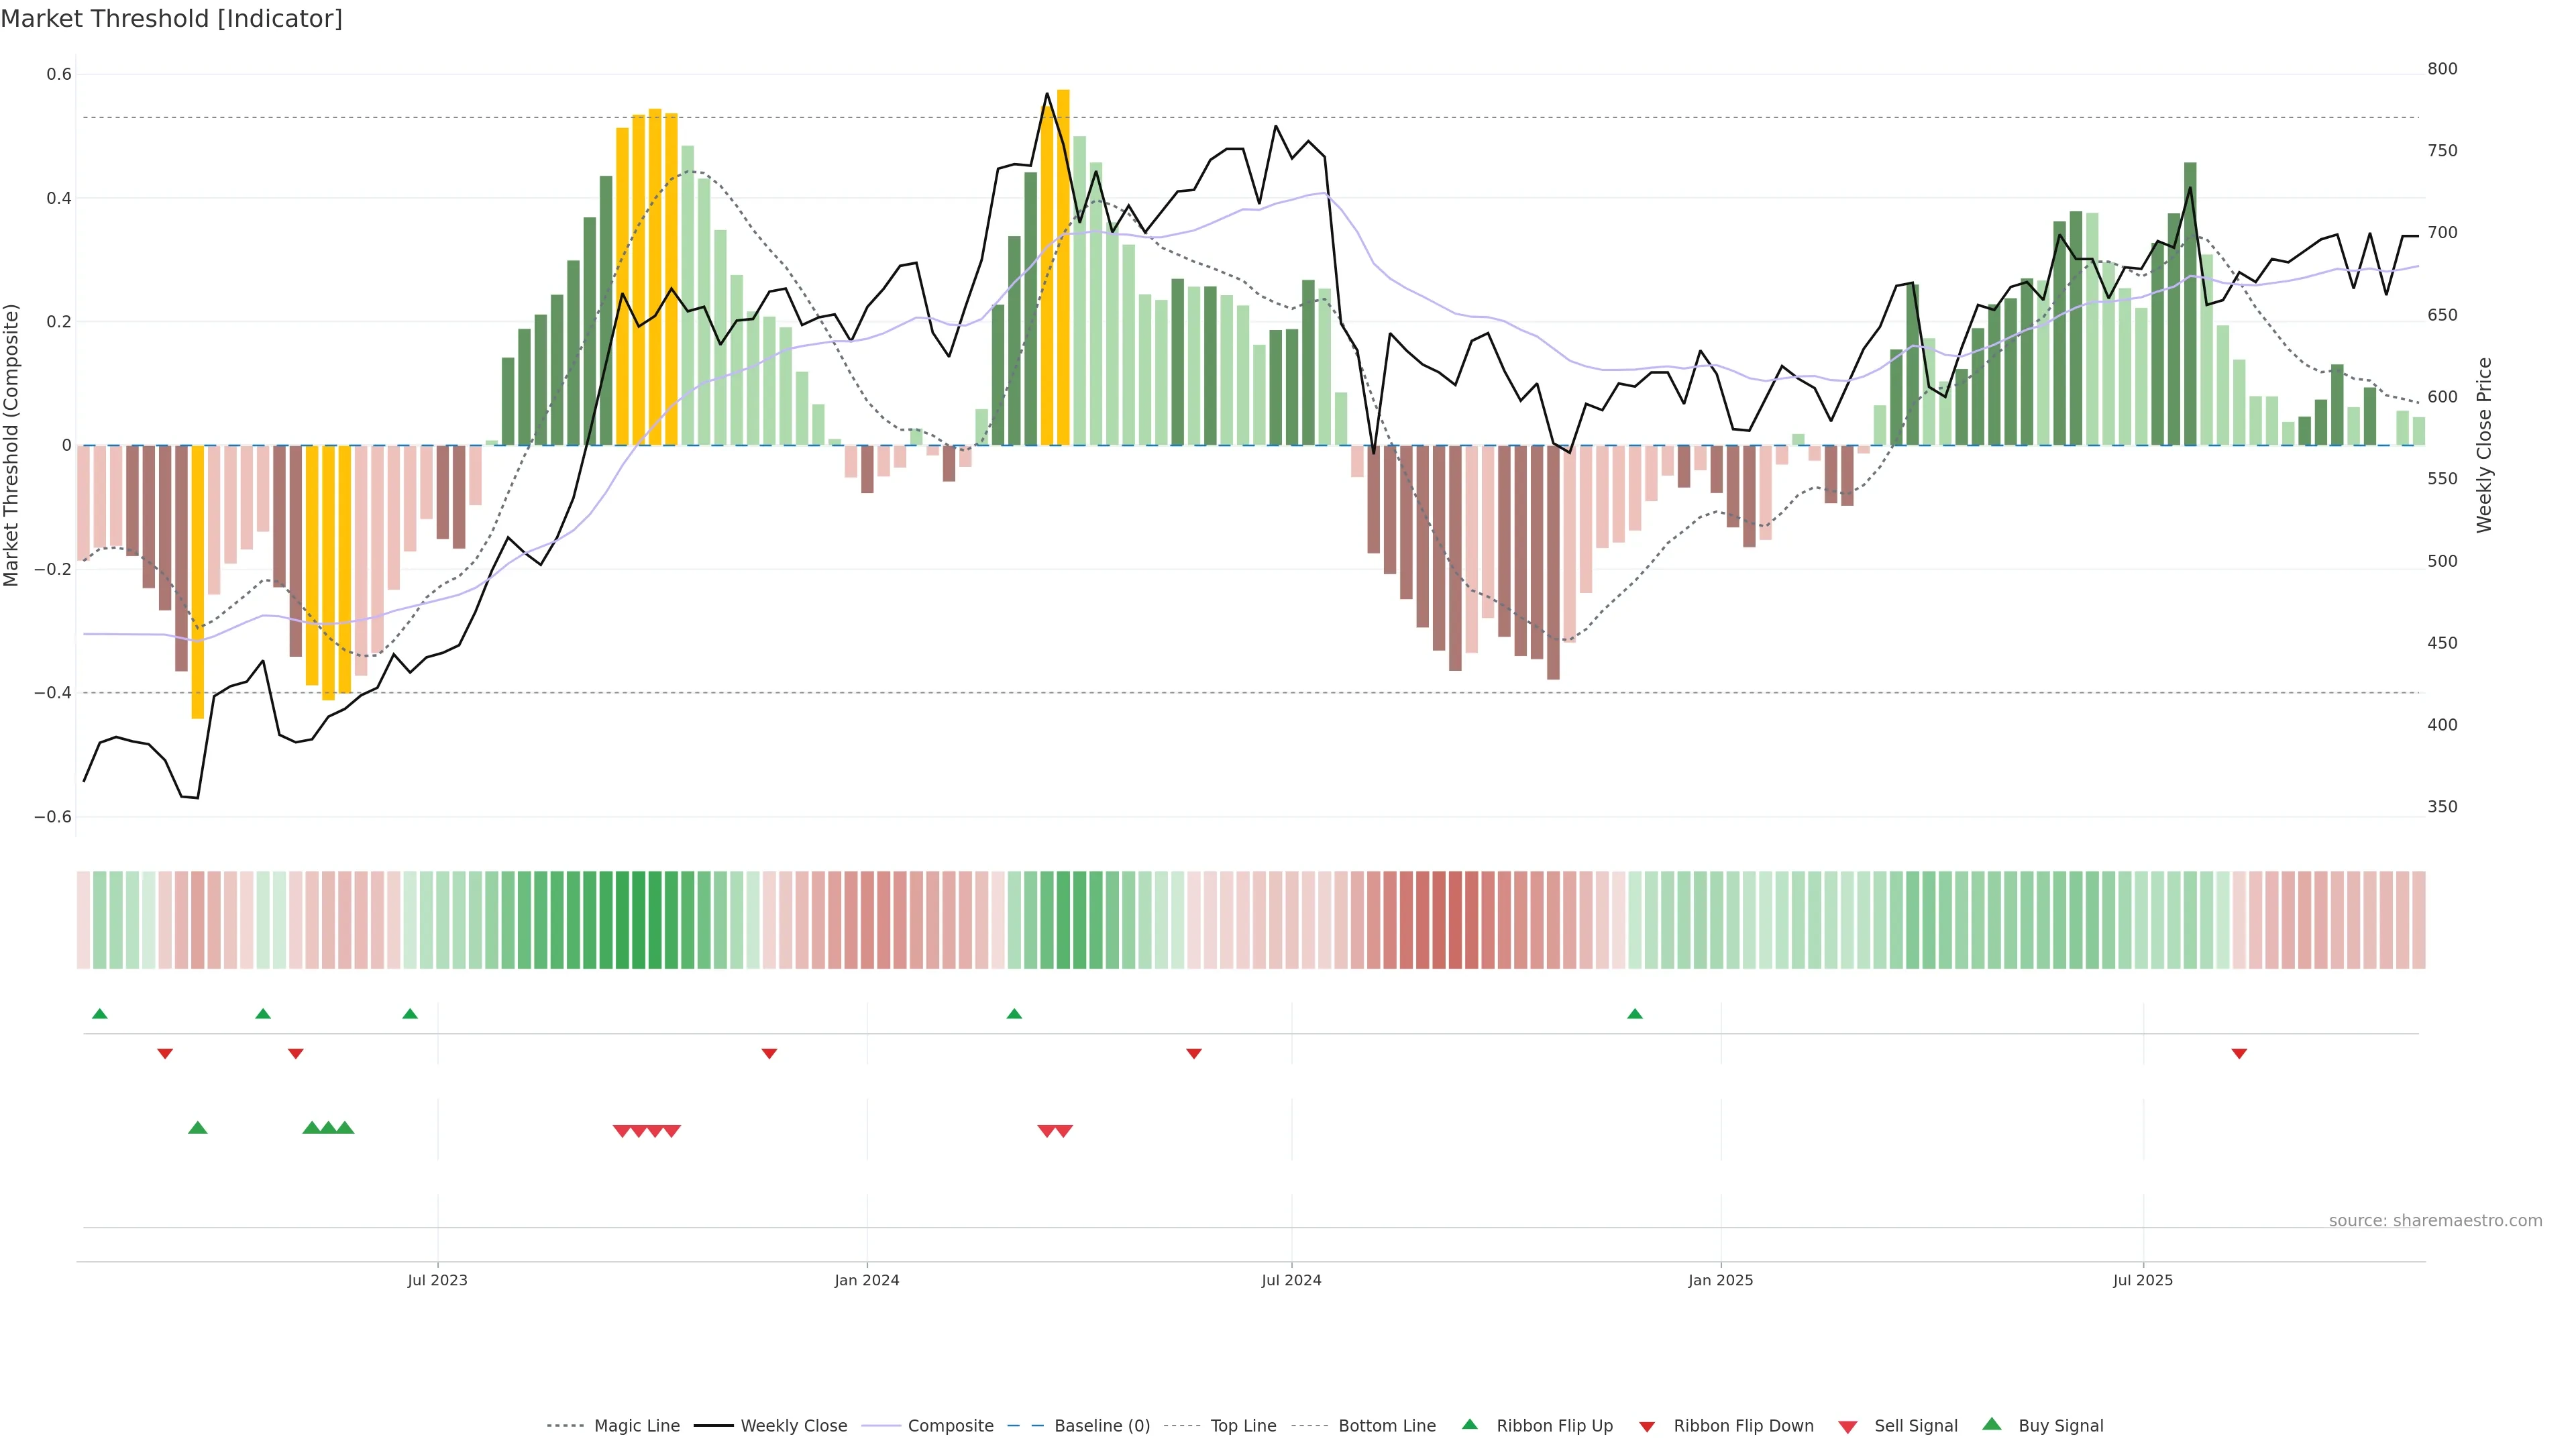Click the source sharemaestro.com text

click(2435, 1221)
